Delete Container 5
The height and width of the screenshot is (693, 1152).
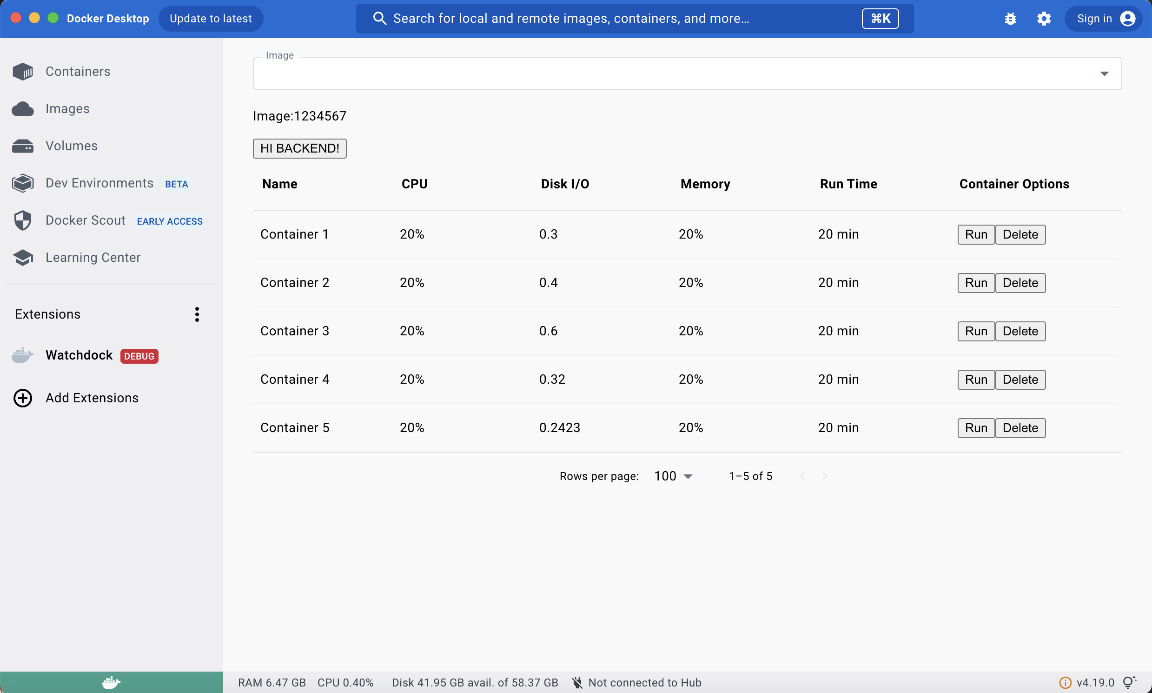pos(1020,428)
